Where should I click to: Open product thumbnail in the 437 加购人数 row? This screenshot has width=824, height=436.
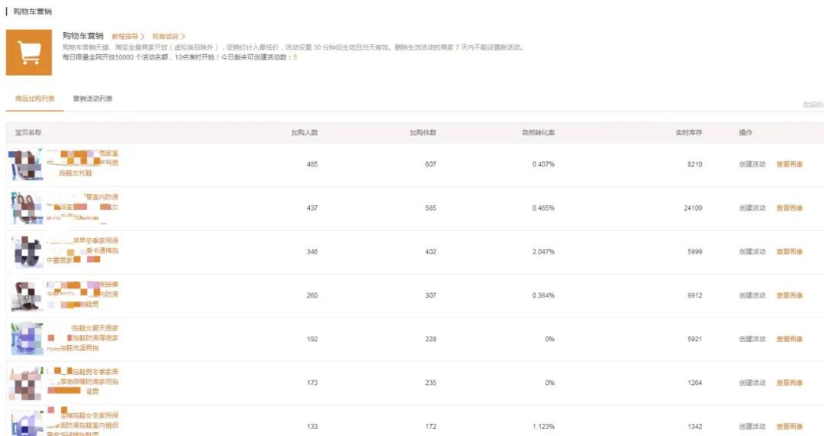tap(26, 208)
